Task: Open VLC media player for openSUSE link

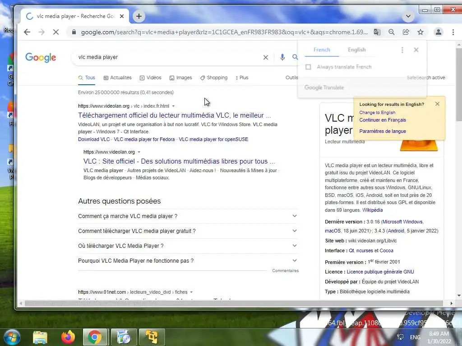Action: click(x=213, y=140)
